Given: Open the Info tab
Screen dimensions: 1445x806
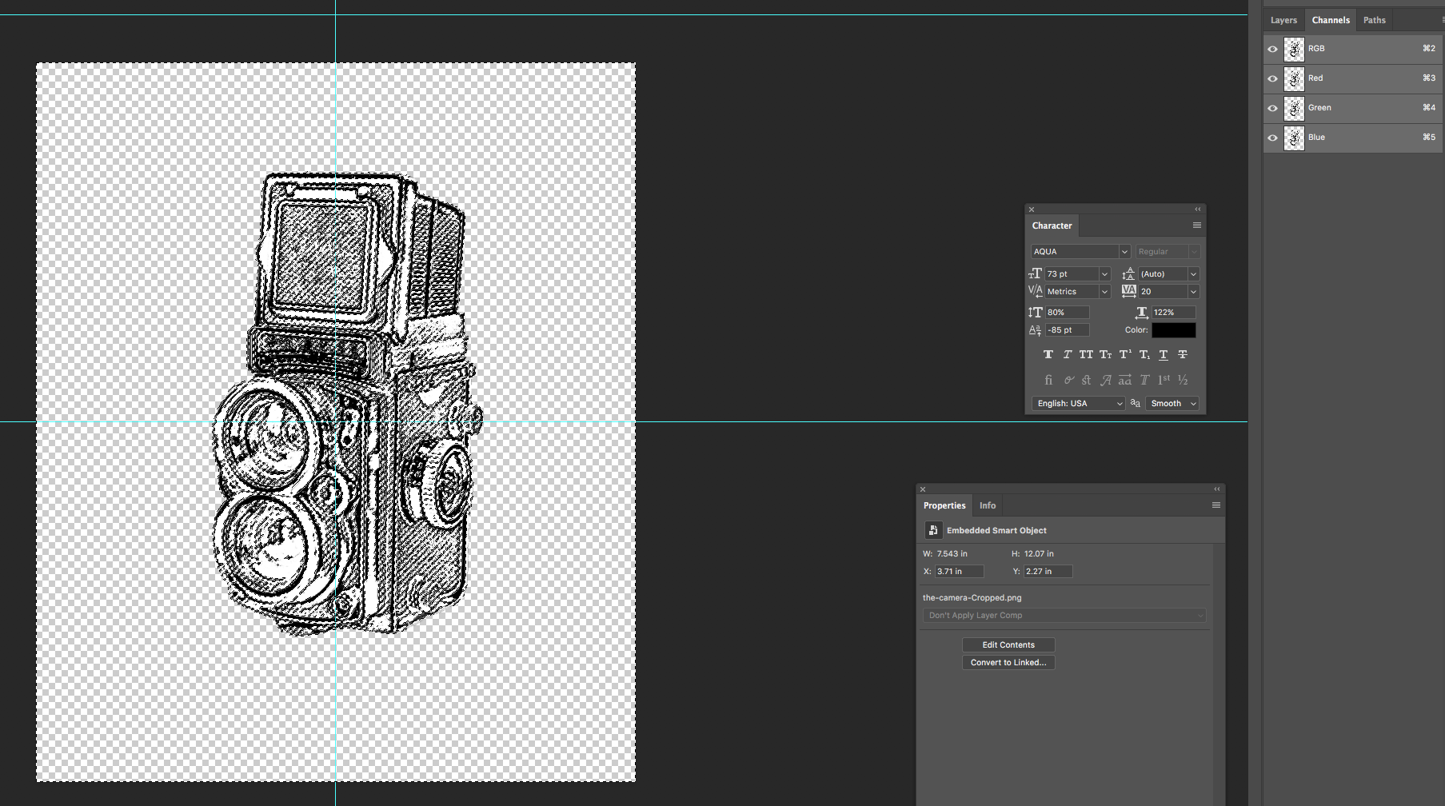Looking at the screenshot, I should [x=988, y=505].
